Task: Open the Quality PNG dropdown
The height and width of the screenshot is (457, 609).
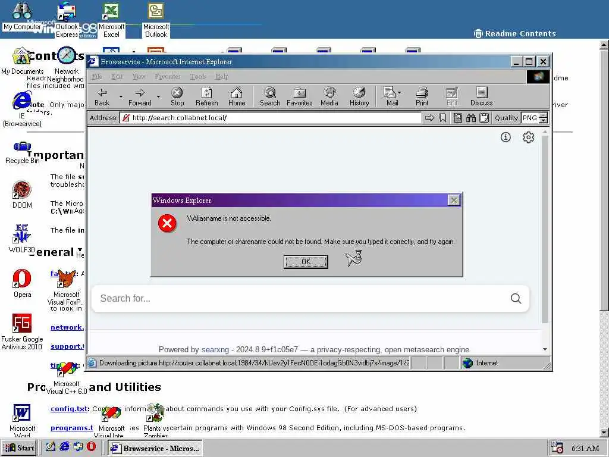Action: click(544, 118)
